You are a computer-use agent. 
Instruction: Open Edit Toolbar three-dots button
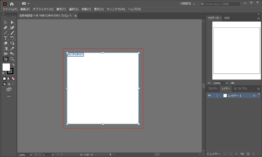point(9,96)
